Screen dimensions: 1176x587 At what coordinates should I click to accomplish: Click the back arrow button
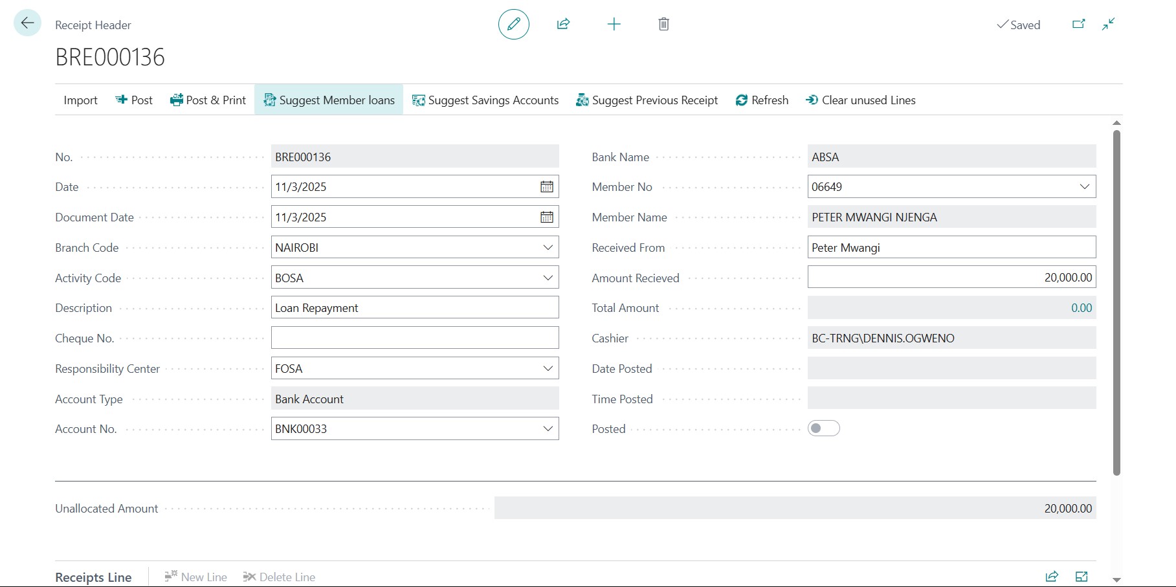pyautogui.click(x=27, y=23)
